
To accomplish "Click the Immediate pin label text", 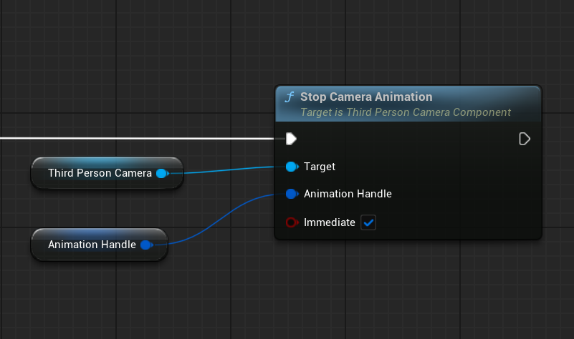I will pyautogui.click(x=329, y=222).
